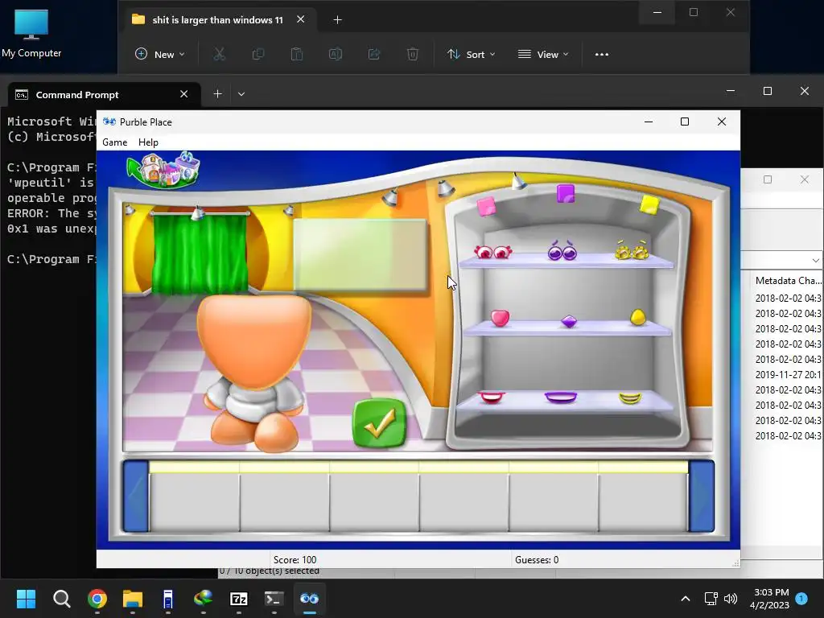The height and width of the screenshot is (618, 824).
Task: Click the 2019-11-27 date row
Action: [789, 375]
